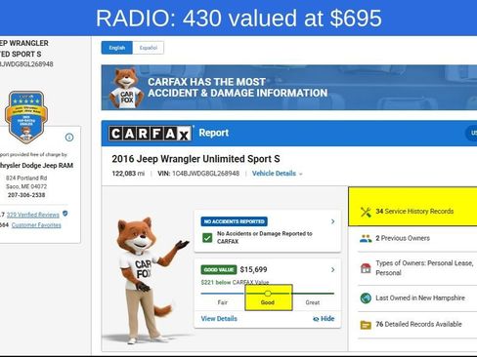Click 2016 Jeep Wrangler Unlimited Sport S title

(x=195, y=159)
